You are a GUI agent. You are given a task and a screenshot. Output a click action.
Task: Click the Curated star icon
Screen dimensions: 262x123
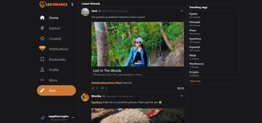(x=42, y=39)
